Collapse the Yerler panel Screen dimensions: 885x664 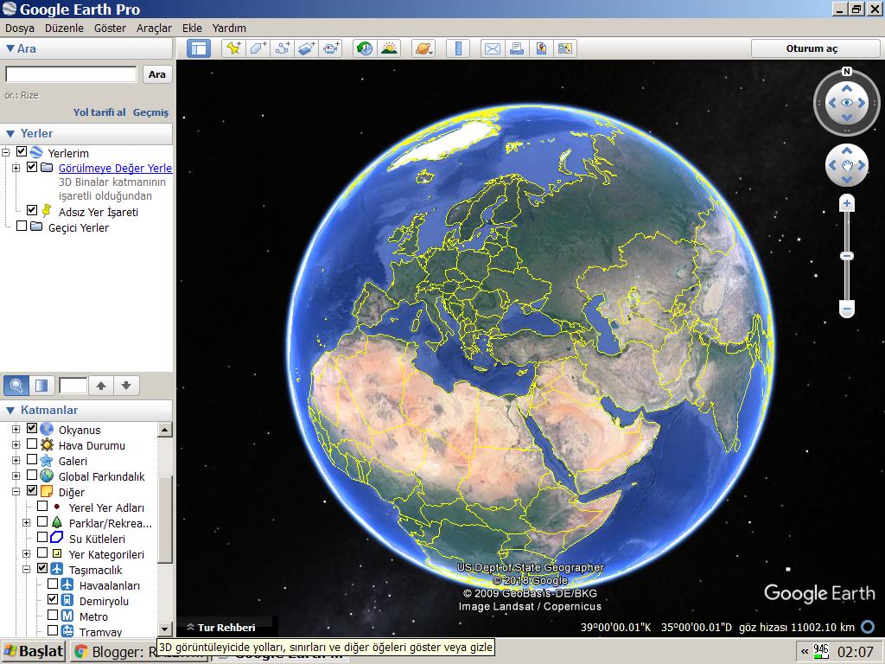click(10, 134)
